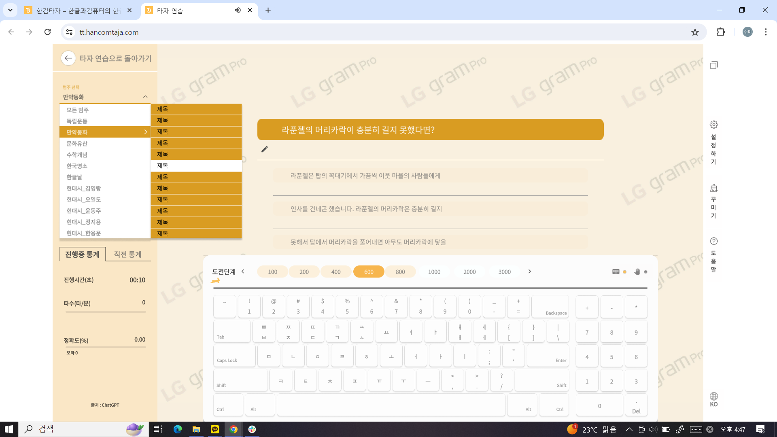The width and height of the screenshot is (777, 437).
Task: Open the 설정하기 settings gear icon
Action: click(x=714, y=125)
